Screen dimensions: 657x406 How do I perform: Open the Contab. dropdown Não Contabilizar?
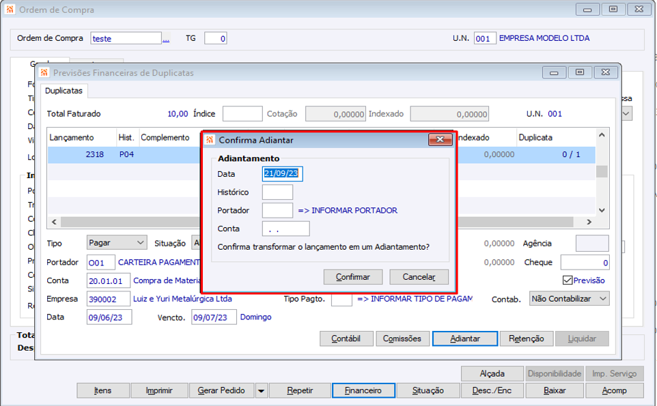point(569,299)
